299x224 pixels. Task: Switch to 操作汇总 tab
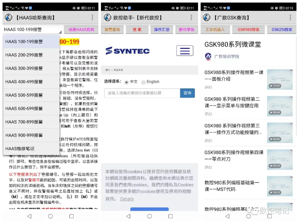(162, 30)
